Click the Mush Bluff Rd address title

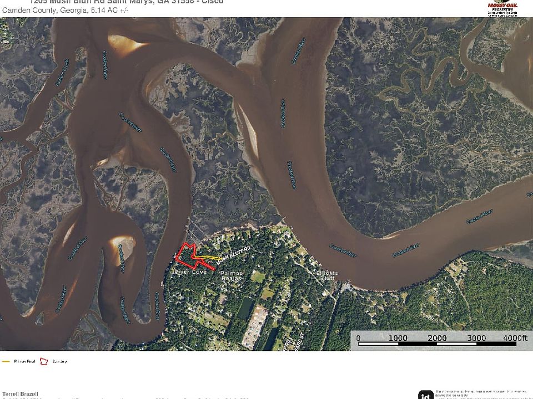[128, 2]
